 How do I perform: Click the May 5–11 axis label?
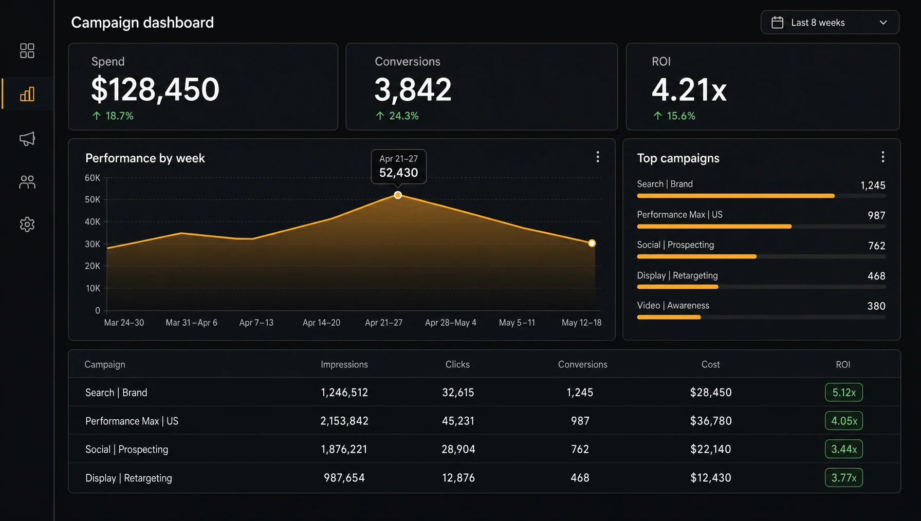[x=517, y=323]
